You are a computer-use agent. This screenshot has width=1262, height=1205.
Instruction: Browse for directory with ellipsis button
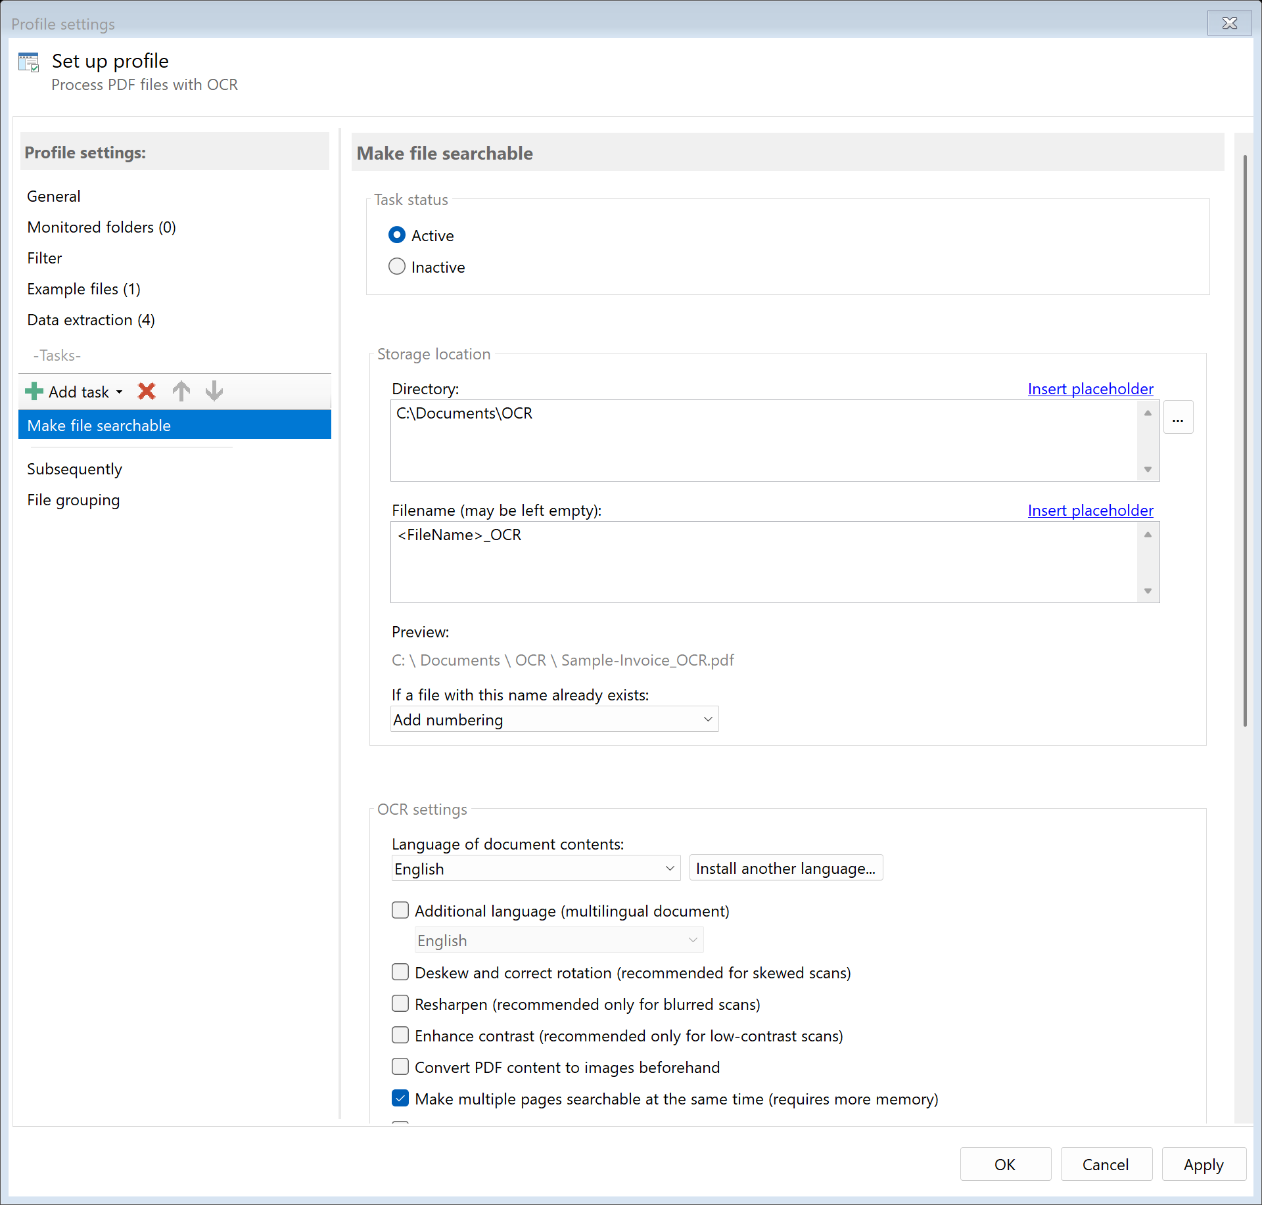point(1178,418)
